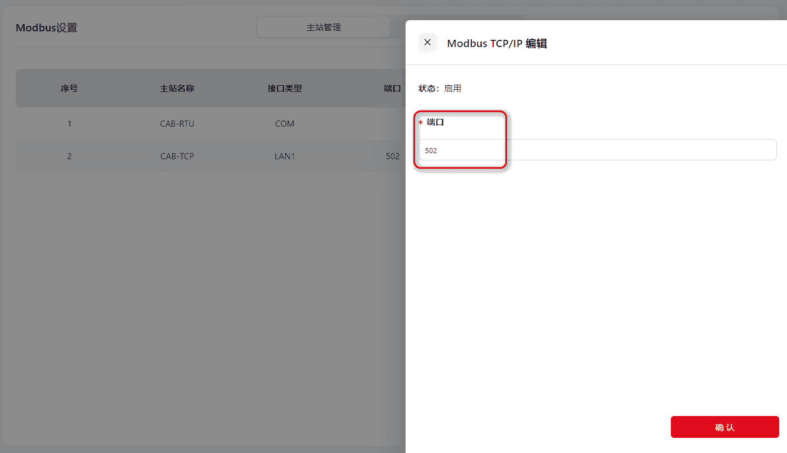
Task: Switch to the 主站管理 tab
Action: tap(324, 27)
